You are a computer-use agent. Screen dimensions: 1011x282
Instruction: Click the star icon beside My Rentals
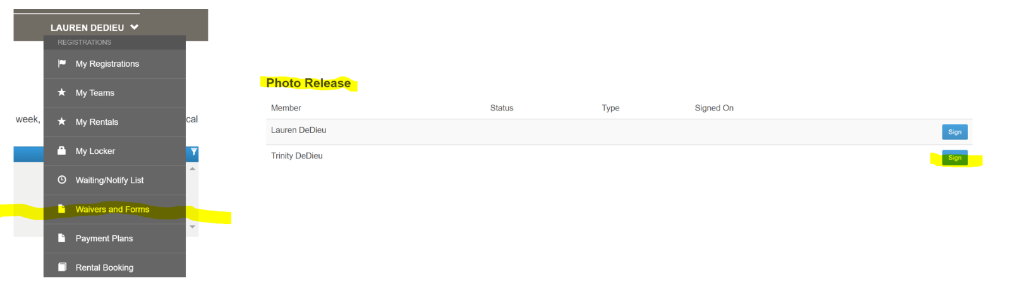(x=62, y=121)
